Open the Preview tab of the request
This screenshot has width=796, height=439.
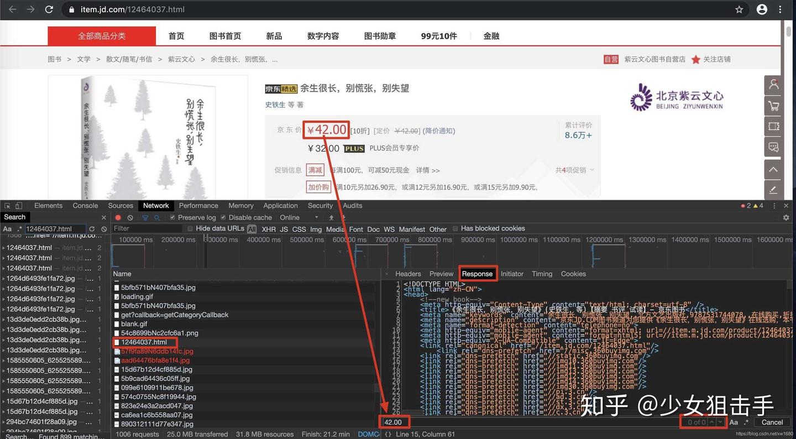(x=441, y=274)
